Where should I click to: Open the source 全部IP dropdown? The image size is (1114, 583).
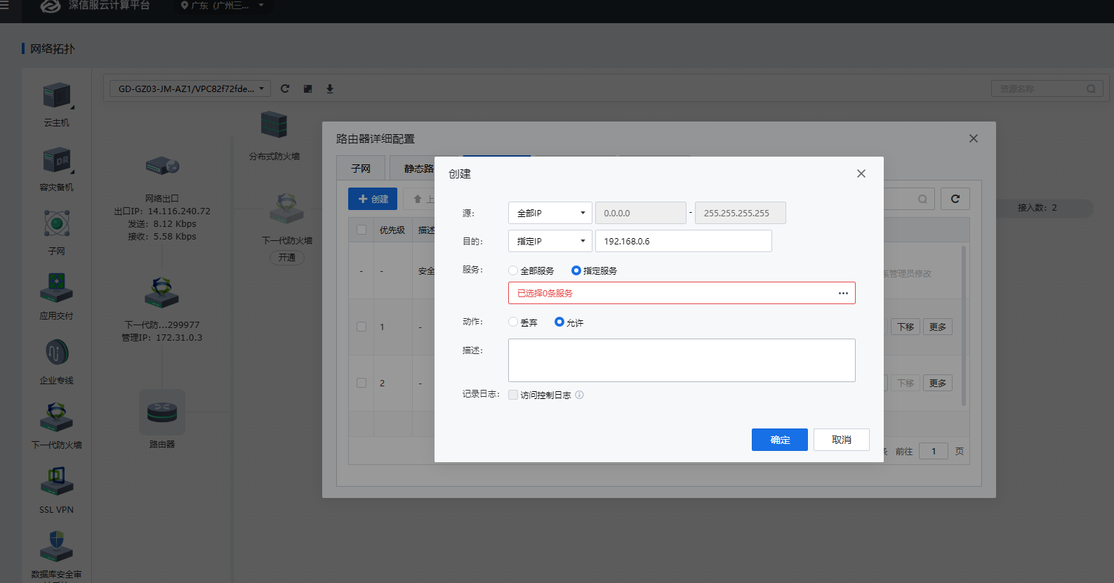coord(550,213)
